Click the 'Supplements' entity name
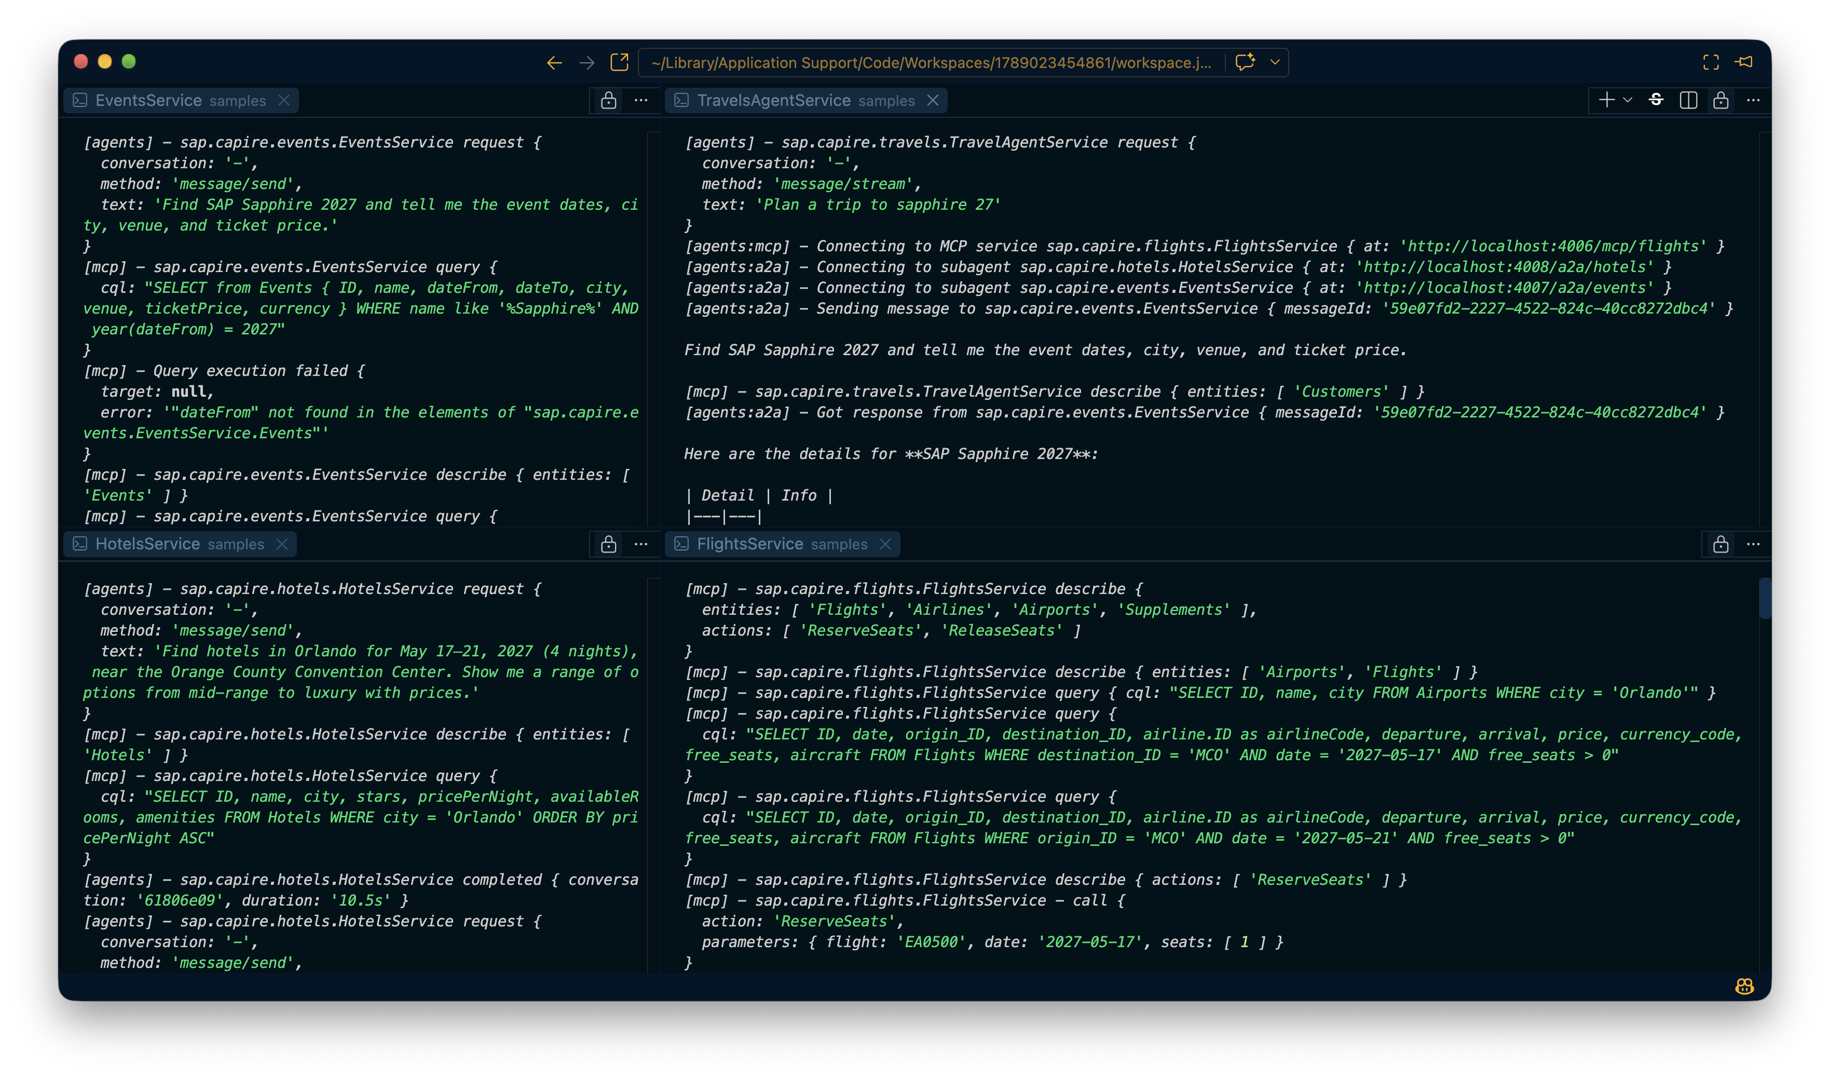1830x1078 pixels. coord(1173,610)
